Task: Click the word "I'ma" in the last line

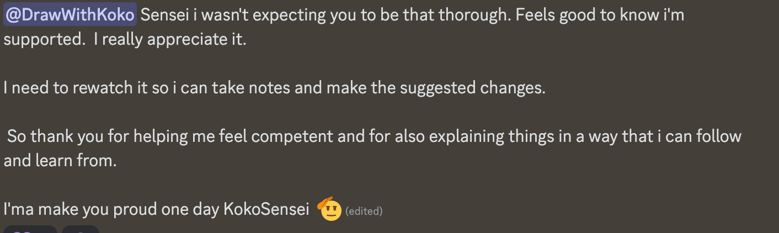Action: point(19,210)
